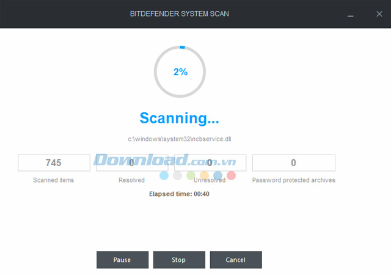The image size is (391, 276).
Task: Select the Password protected archives count box
Action: pos(293,163)
